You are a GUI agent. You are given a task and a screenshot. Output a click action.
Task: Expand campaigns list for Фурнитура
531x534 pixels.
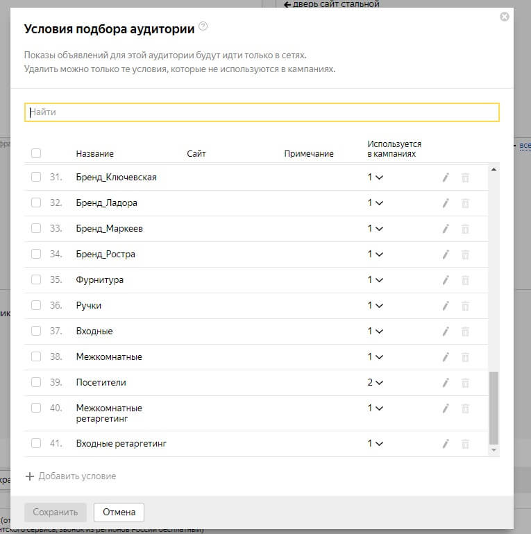coord(376,280)
